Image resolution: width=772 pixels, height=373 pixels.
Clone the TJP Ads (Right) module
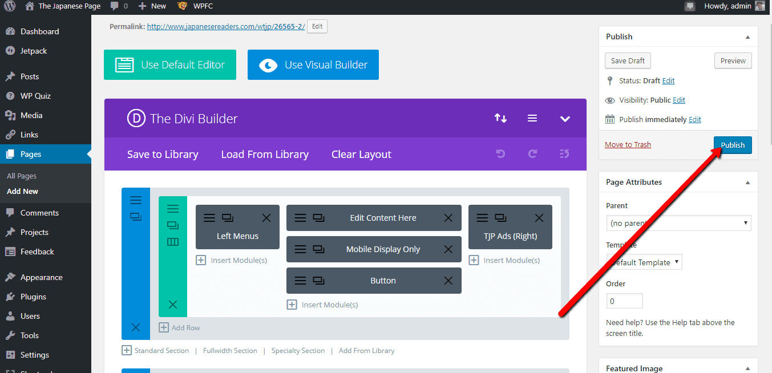pyautogui.click(x=500, y=218)
